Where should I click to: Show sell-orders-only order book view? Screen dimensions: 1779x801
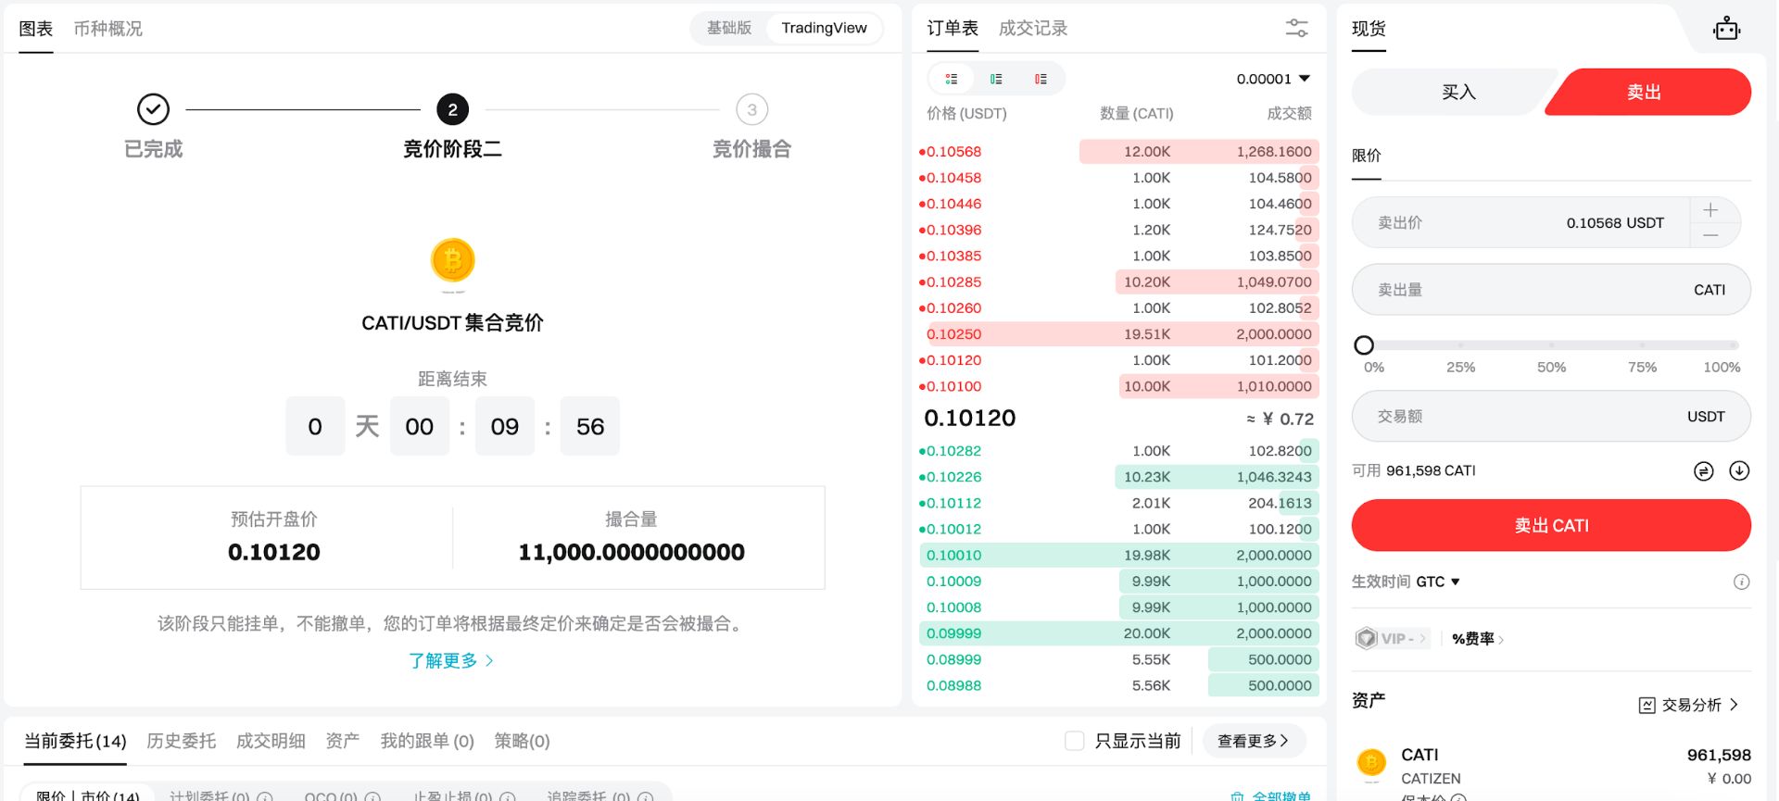pyautogui.click(x=1041, y=79)
